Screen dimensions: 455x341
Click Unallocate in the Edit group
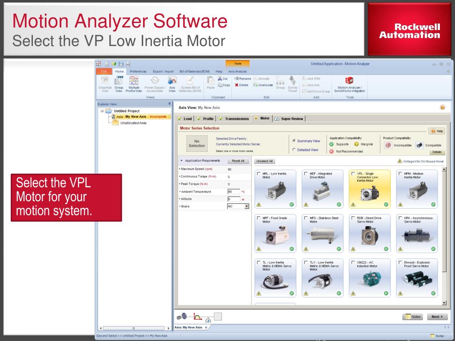(x=263, y=85)
